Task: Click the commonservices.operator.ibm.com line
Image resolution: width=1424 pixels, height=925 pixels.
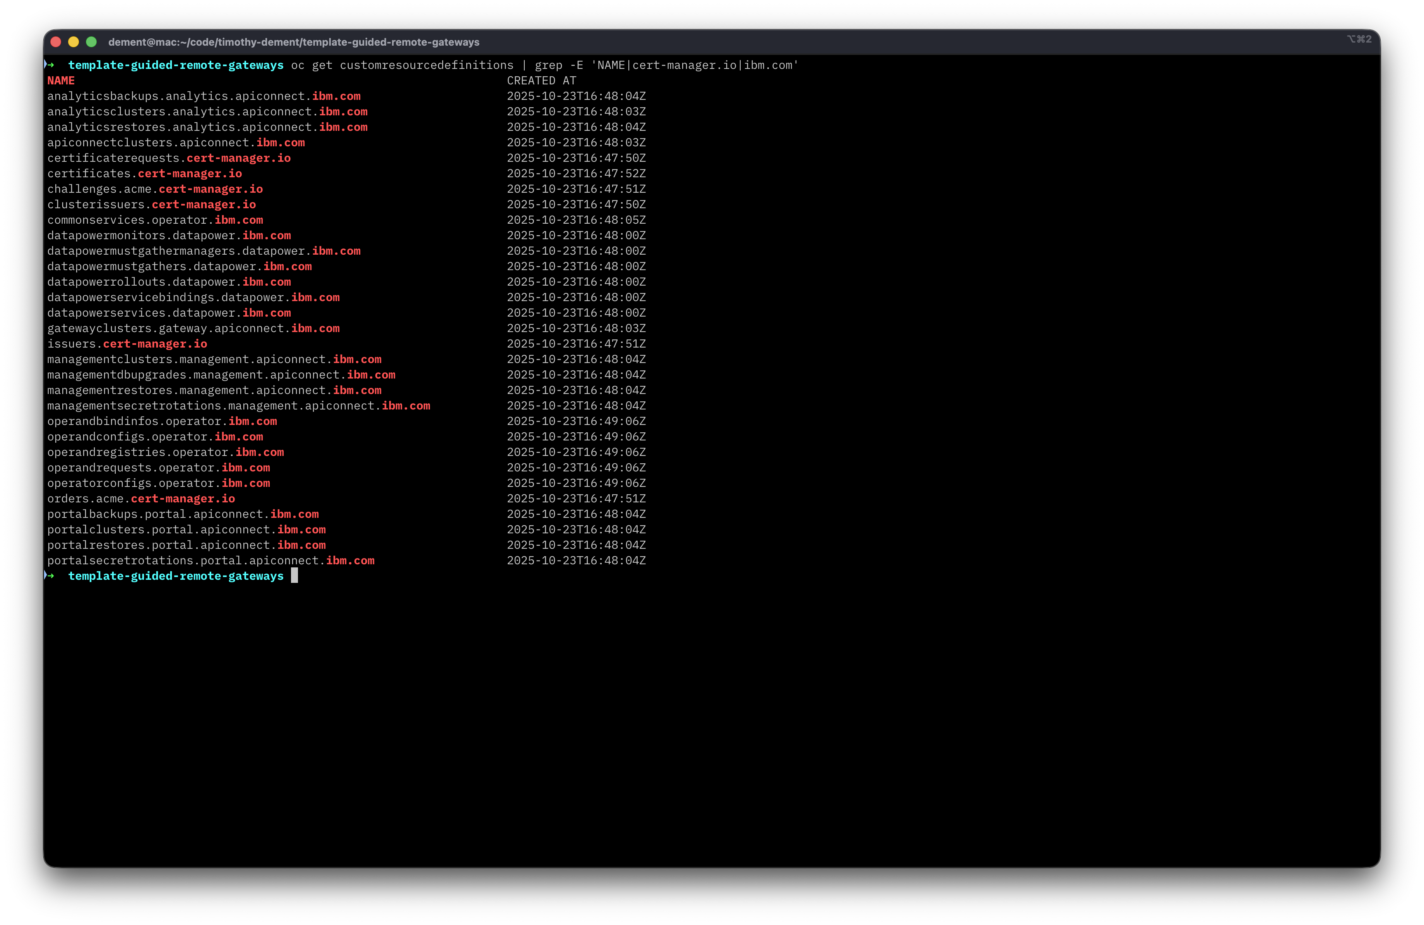Action: (x=155, y=220)
